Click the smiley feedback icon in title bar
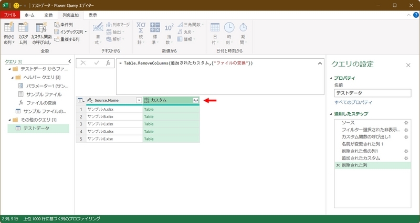This screenshot has height=223, width=420. coord(16,5)
